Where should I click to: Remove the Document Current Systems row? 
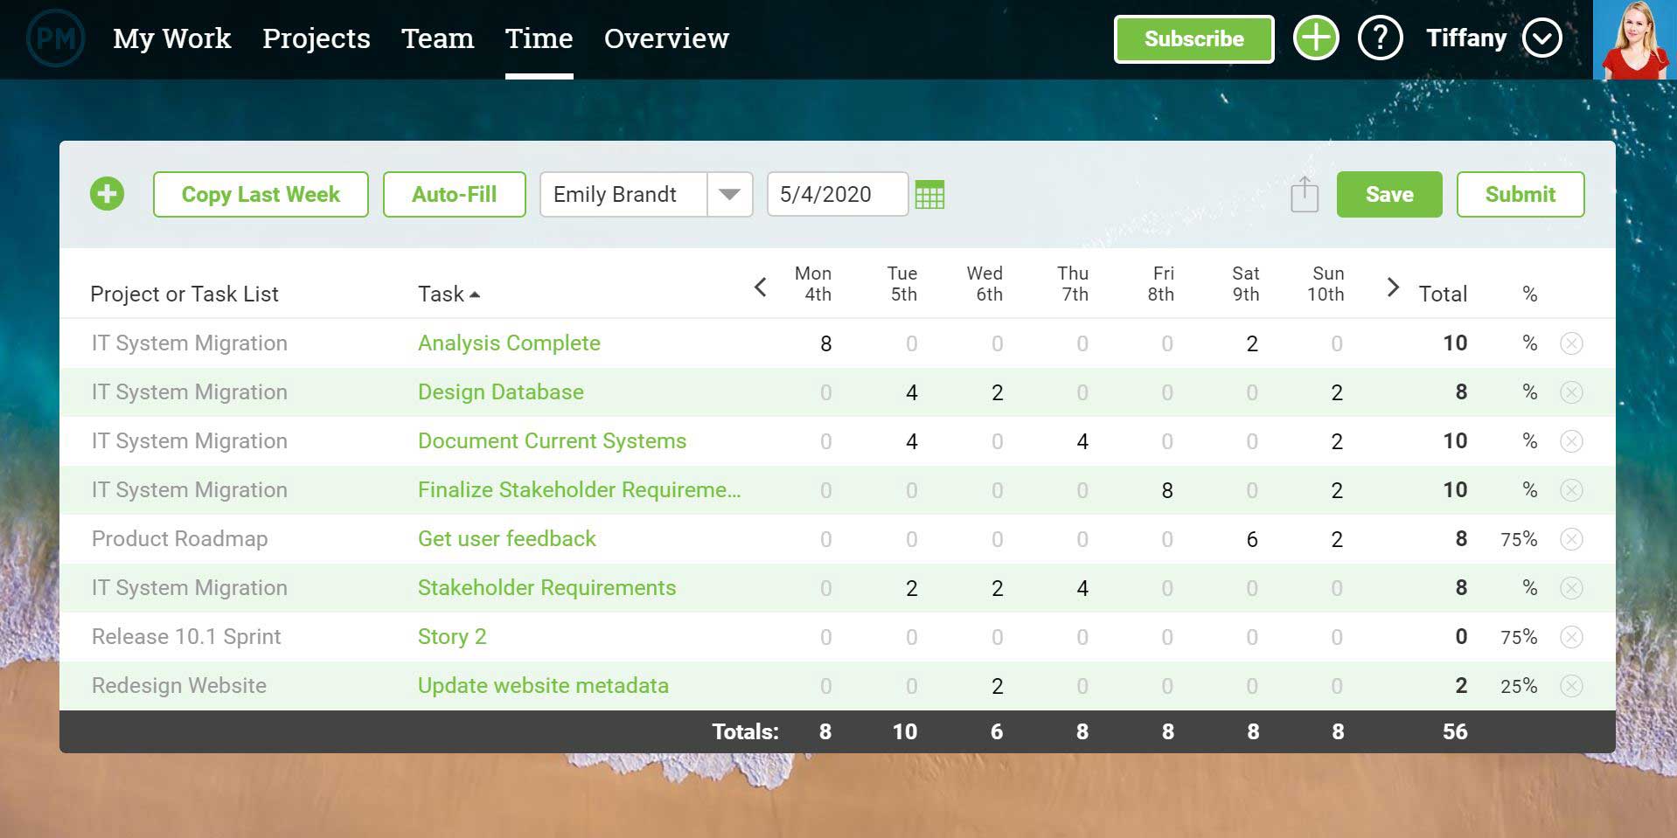[x=1571, y=441]
